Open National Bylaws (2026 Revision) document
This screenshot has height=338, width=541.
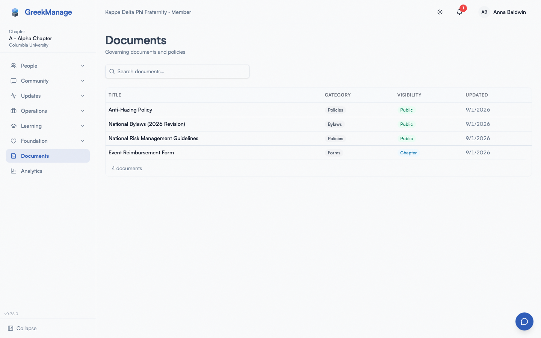pos(147,124)
